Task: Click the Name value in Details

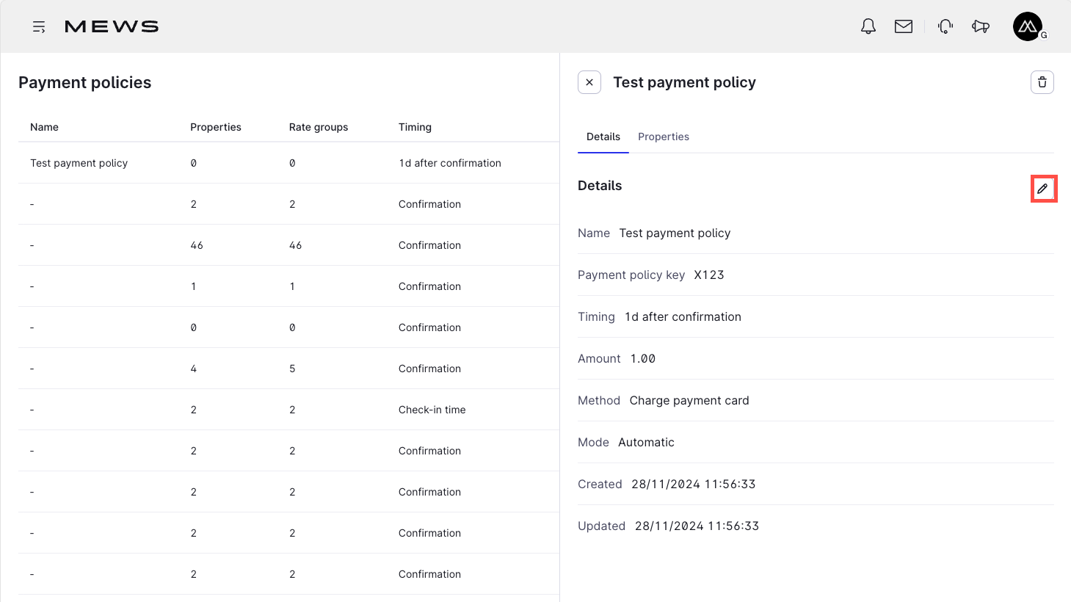Action: (x=675, y=233)
